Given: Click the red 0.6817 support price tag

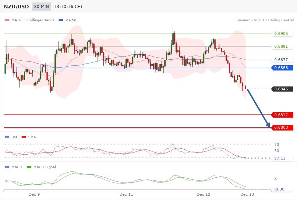Looking at the screenshot, I should click(x=282, y=115).
